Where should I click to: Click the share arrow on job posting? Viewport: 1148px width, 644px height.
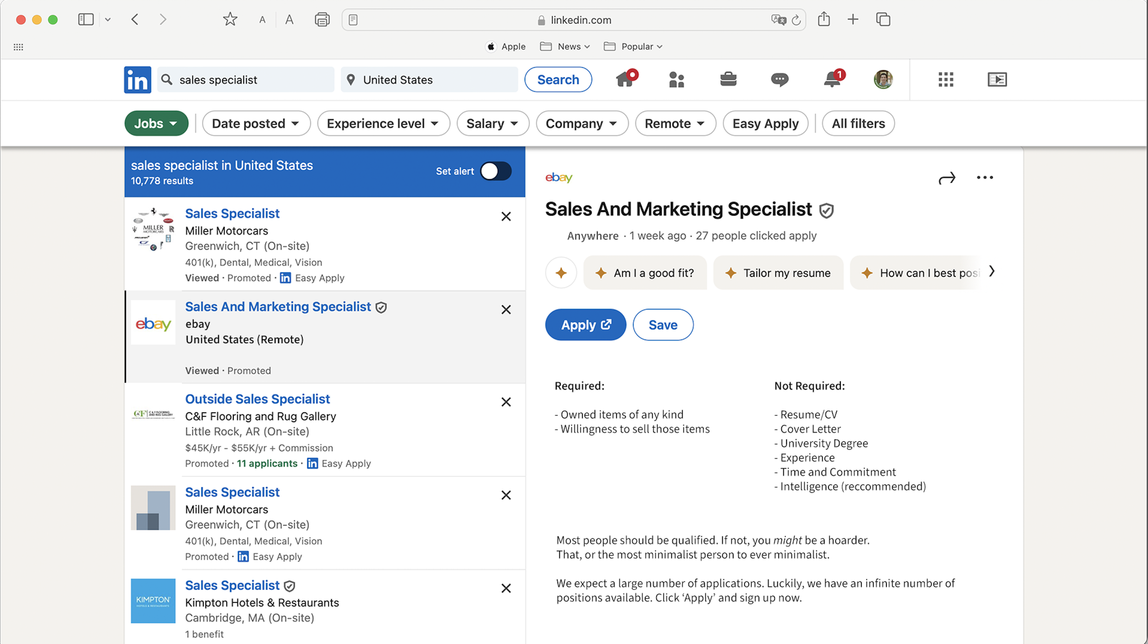(946, 178)
